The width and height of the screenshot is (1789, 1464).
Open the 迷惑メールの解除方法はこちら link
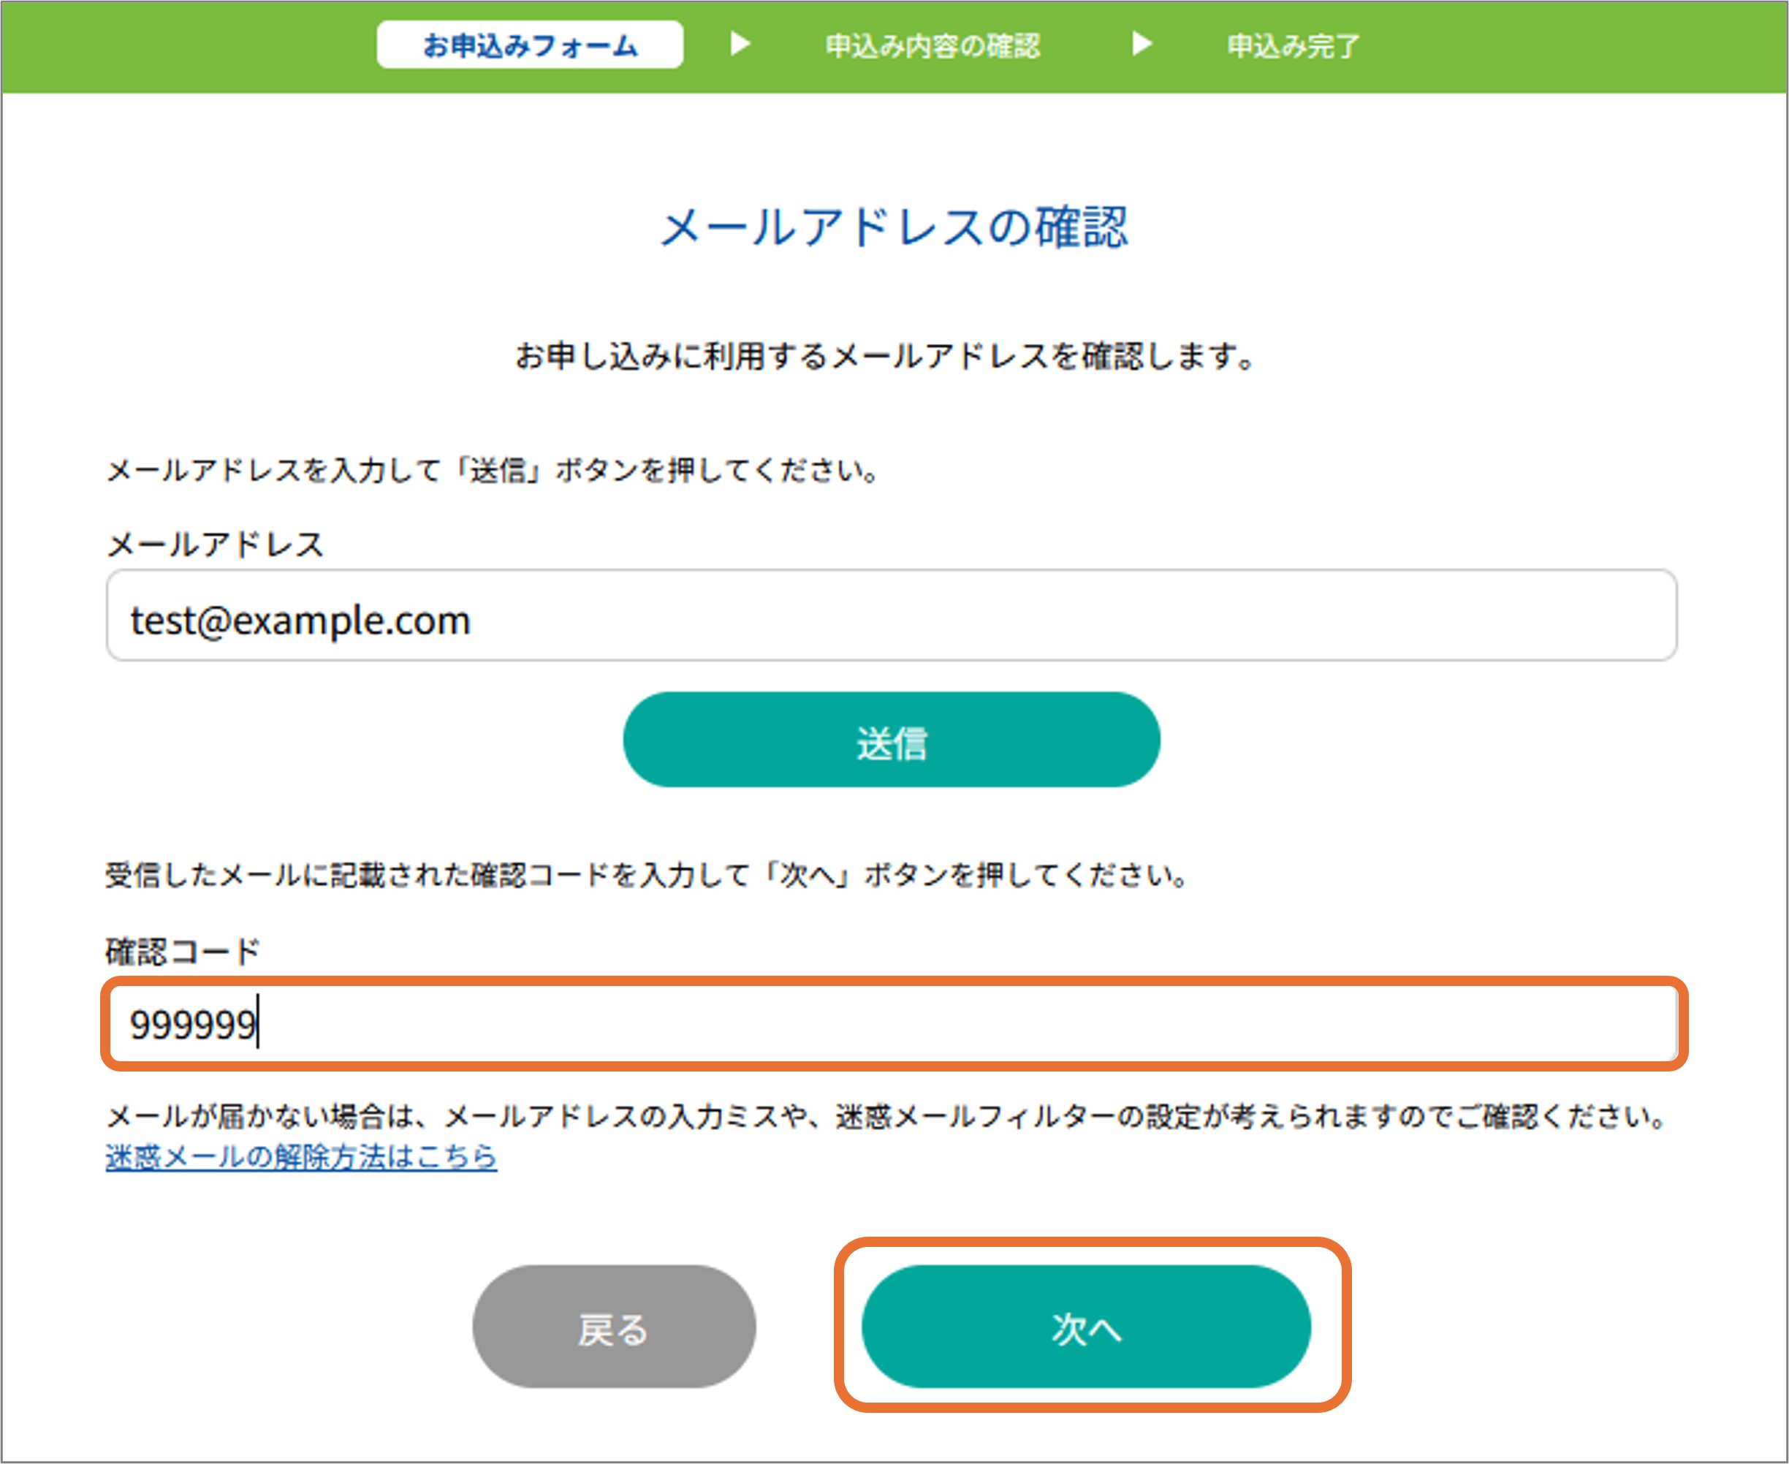pyautogui.click(x=301, y=1156)
